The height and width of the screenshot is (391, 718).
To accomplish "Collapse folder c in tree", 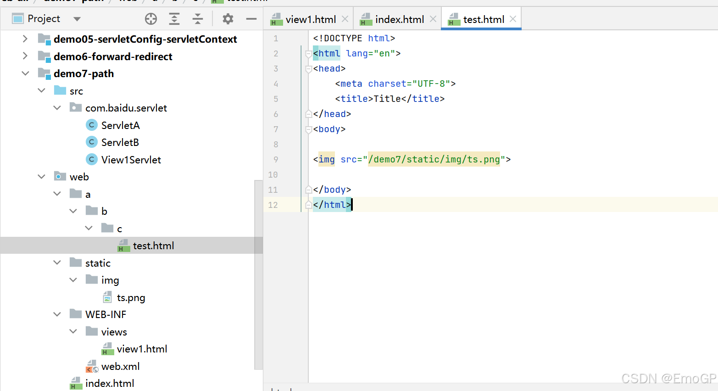I will point(89,228).
